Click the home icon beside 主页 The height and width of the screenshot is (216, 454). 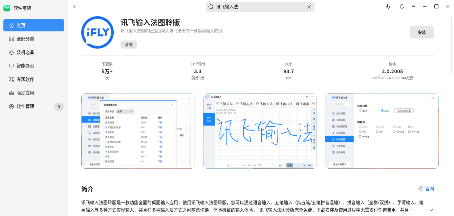[x=12, y=25]
